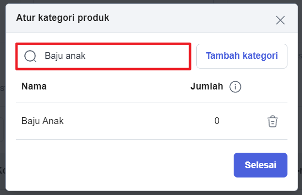The image size is (302, 195).
Task: Click the blue Tambah kategori link text
Action: (x=242, y=56)
